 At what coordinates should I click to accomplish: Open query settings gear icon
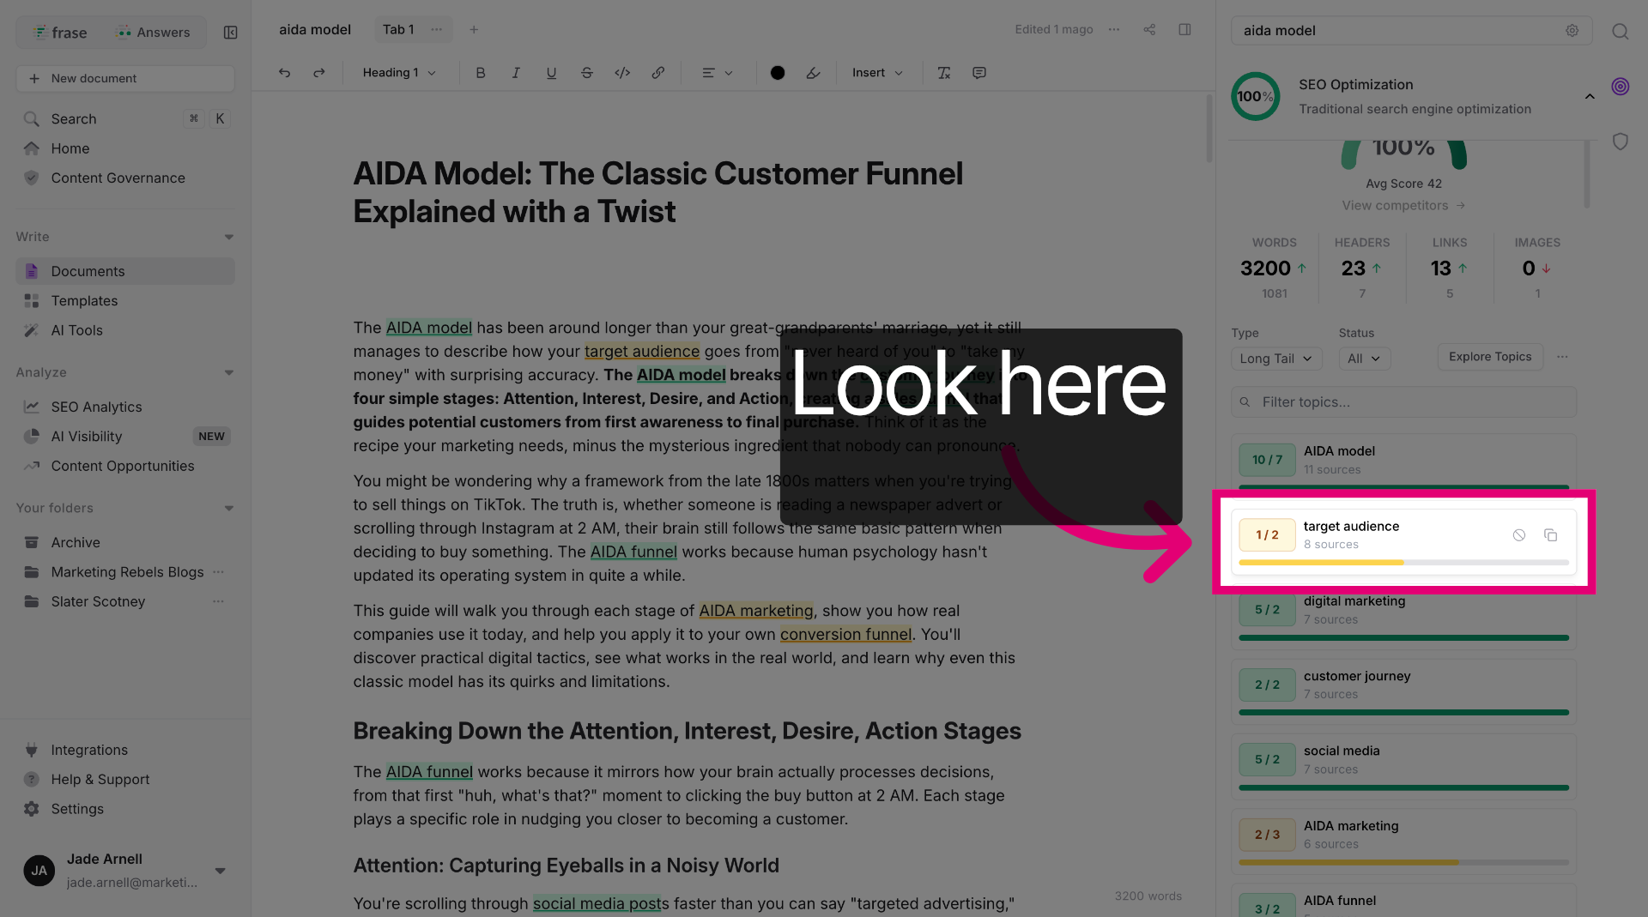(1572, 30)
